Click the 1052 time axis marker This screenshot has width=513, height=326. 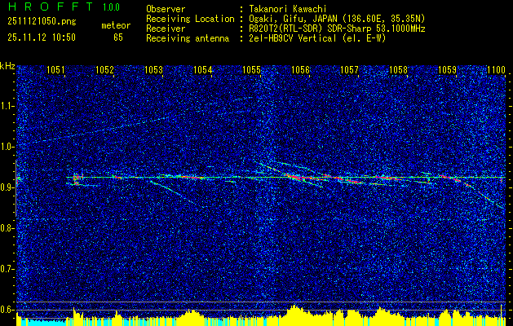tap(104, 69)
